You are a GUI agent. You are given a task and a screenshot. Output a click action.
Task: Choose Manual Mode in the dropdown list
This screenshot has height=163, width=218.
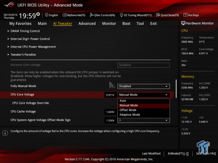pos(143,106)
